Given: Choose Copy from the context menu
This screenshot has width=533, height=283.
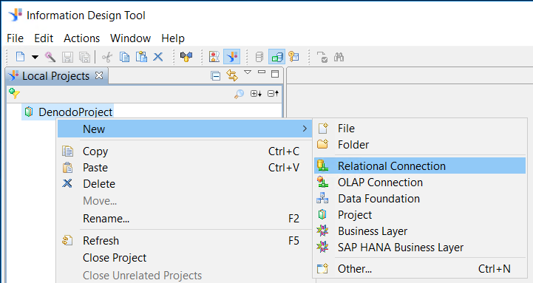Looking at the screenshot, I should pyautogui.click(x=185, y=151).
